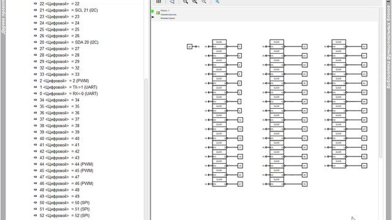Click the blue tool icon in canvas toolbar
Image resolution: width=392 pixels, height=220 pixels.
(217, 2)
